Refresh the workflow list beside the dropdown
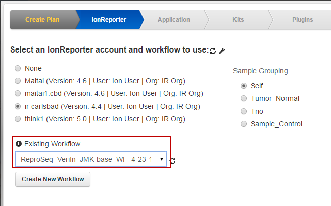Image resolution: width=331 pixels, height=206 pixels. (x=172, y=161)
